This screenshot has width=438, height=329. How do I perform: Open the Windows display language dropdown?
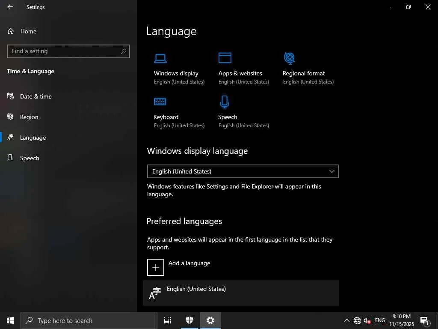[x=243, y=171]
